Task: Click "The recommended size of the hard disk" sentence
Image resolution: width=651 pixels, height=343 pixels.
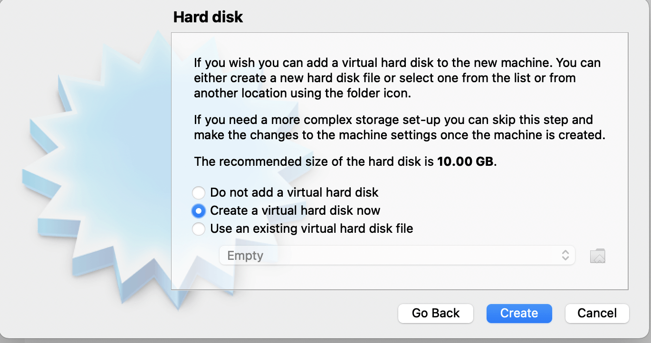Action: 314,162
